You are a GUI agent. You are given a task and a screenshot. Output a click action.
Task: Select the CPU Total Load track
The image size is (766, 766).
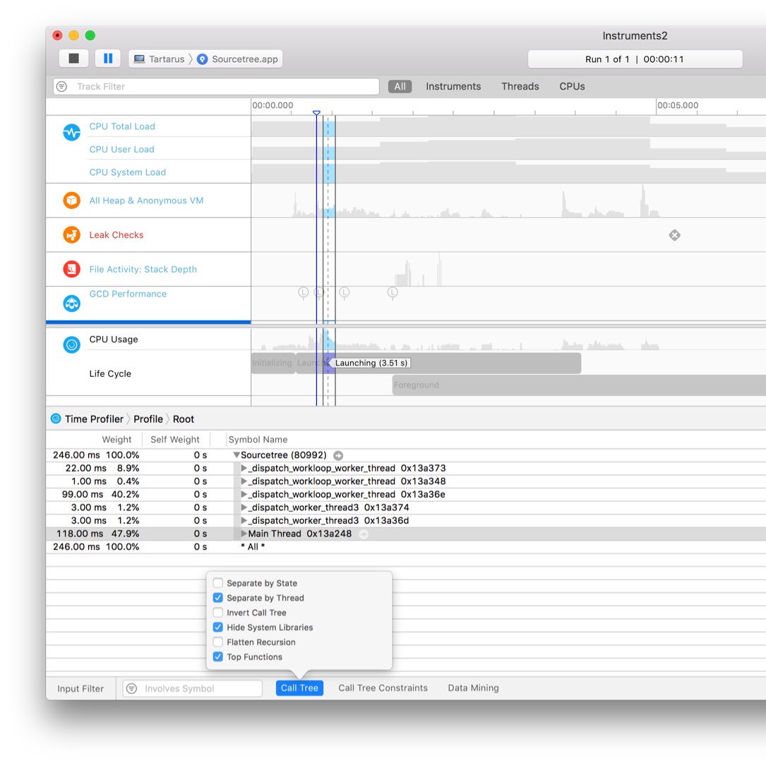click(x=122, y=126)
